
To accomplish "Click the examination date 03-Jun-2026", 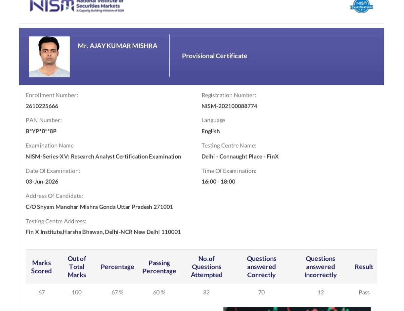I will (x=42, y=182).
